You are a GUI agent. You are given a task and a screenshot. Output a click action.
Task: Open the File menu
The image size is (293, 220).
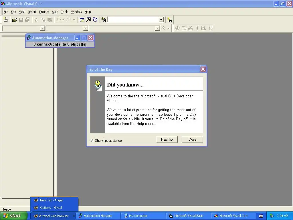[6, 12]
